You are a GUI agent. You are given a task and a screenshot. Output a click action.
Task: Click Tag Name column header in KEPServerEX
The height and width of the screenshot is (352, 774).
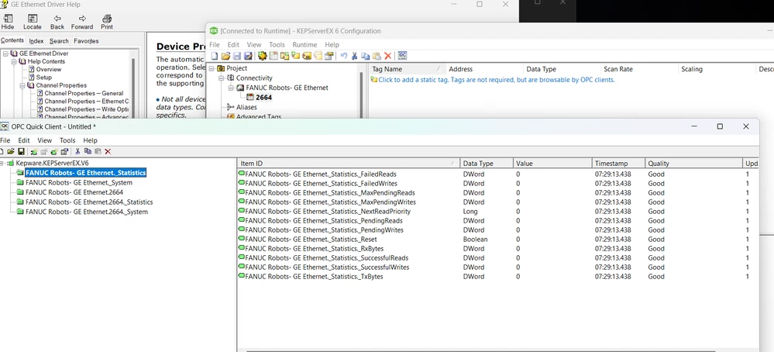tap(406, 69)
